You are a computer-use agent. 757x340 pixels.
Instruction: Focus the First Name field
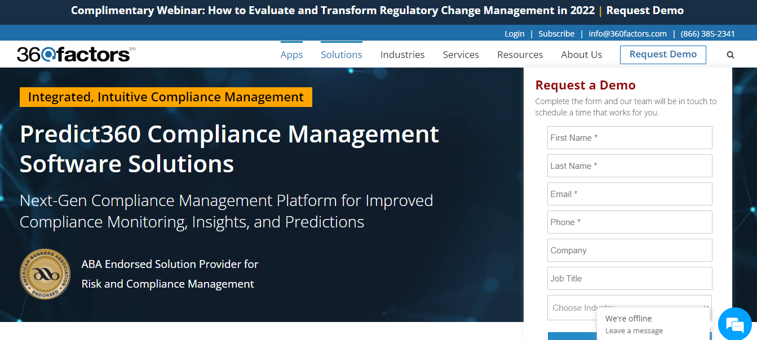click(x=630, y=138)
